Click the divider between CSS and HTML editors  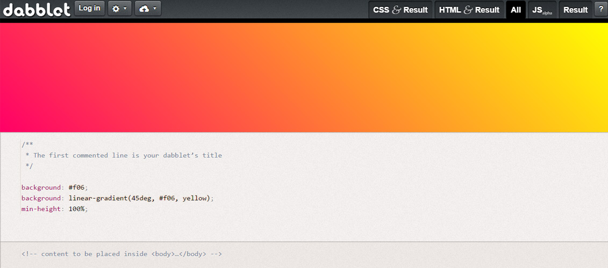pos(304,242)
